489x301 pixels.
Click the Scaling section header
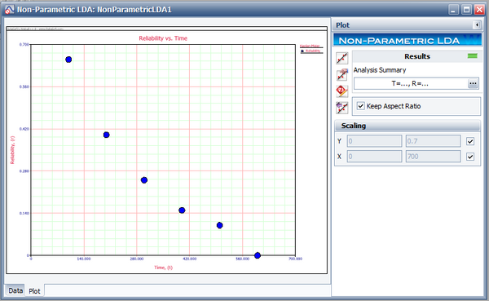(407, 126)
